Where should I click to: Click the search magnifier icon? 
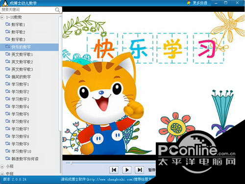(x=57, y=10)
